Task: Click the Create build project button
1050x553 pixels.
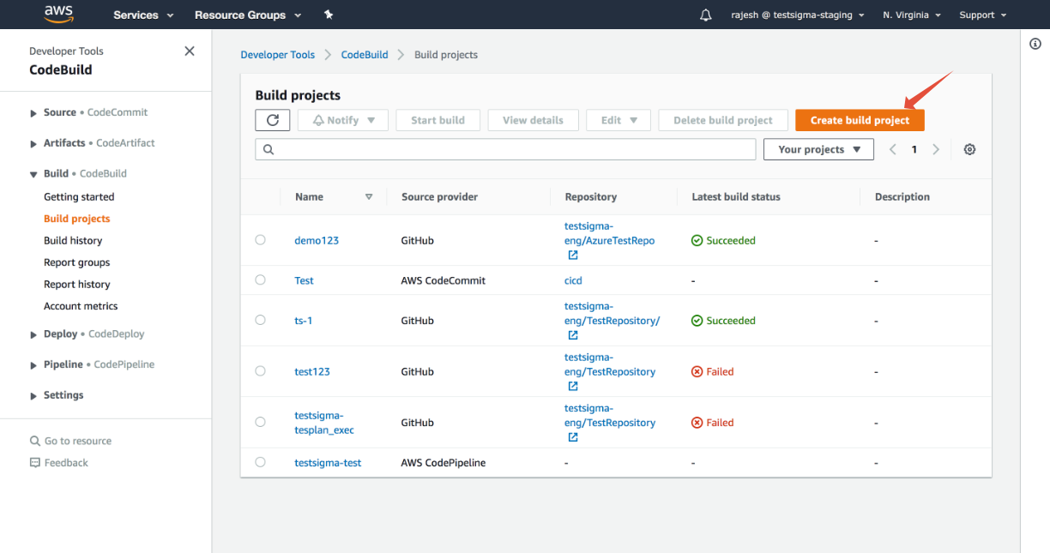Action: [x=859, y=119]
